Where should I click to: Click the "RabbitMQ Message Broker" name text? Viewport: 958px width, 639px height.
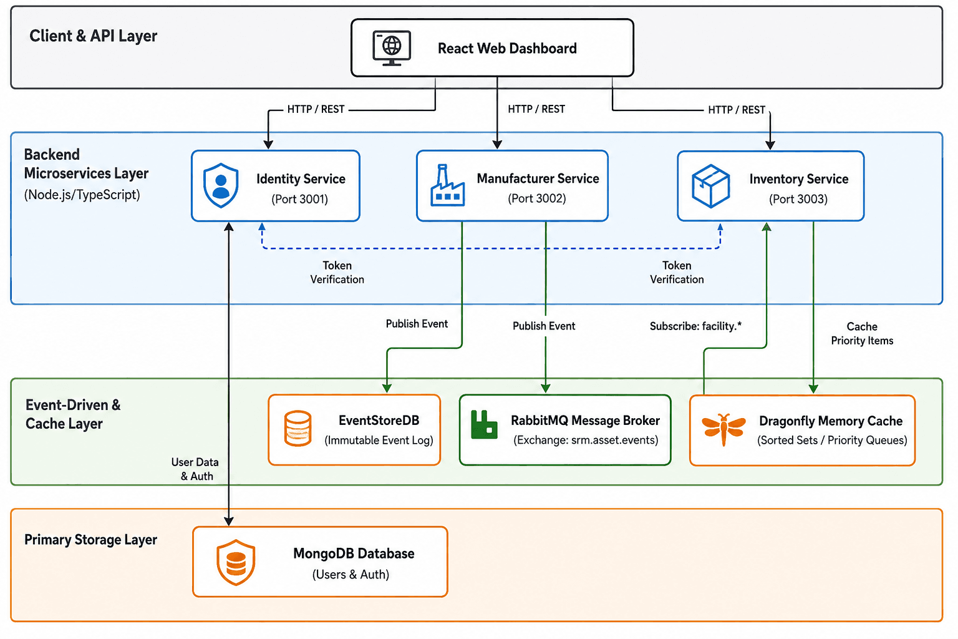pyautogui.click(x=585, y=421)
